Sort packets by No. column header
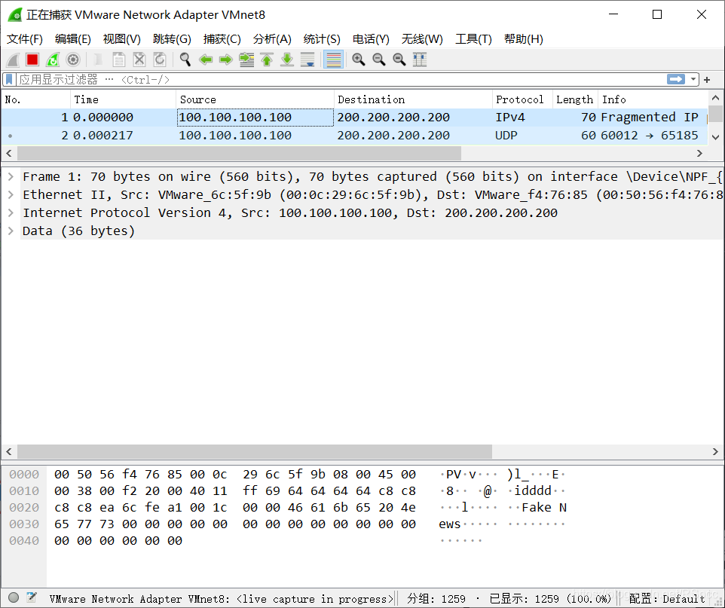 pos(36,99)
